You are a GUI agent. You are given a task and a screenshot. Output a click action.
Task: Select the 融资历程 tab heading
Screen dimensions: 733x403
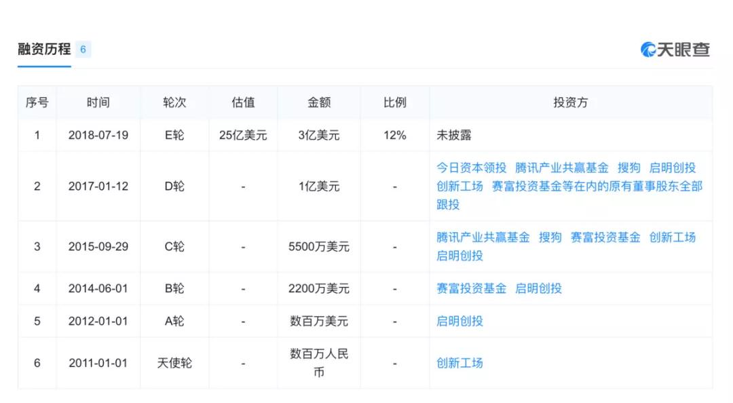pyautogui.click(x=44, y=50)
